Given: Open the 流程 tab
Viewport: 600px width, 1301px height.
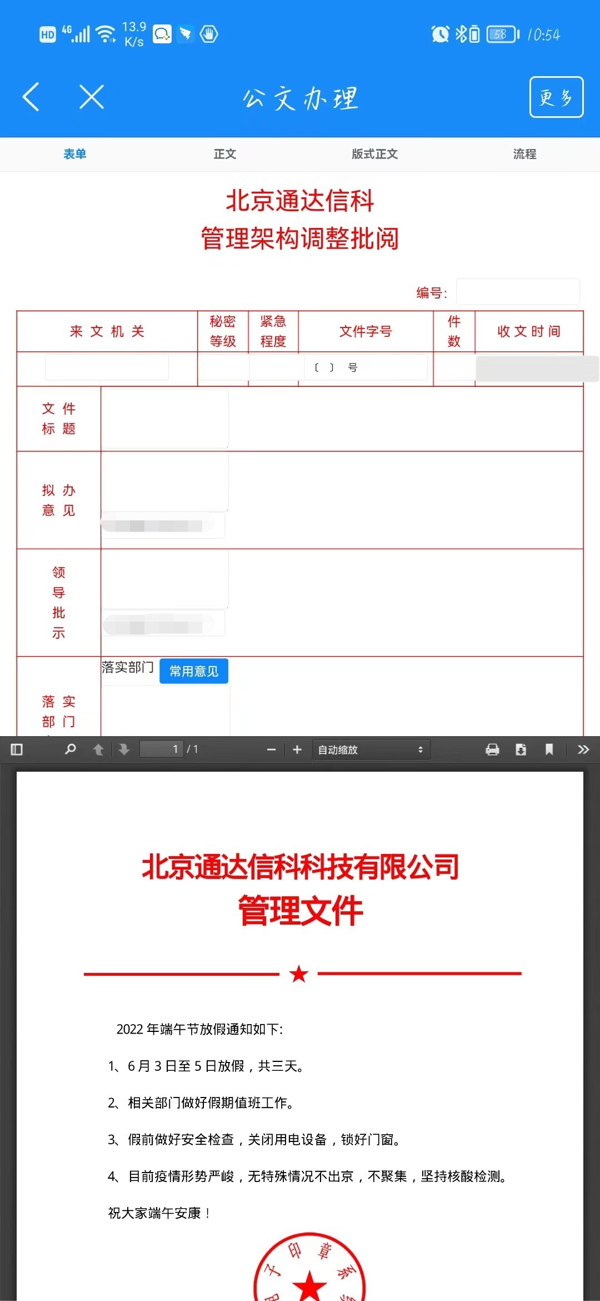Looking at the screenshot, I should pyautogui.click(x=525, y=154).
